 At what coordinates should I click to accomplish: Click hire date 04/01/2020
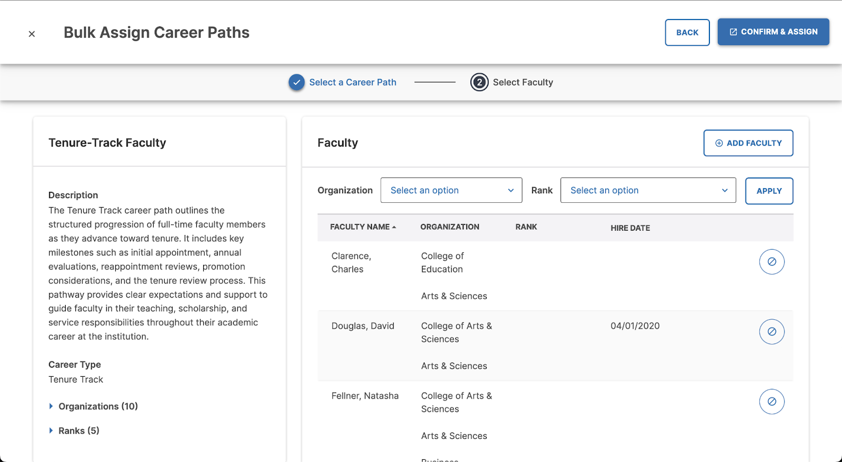coord(635,326)
